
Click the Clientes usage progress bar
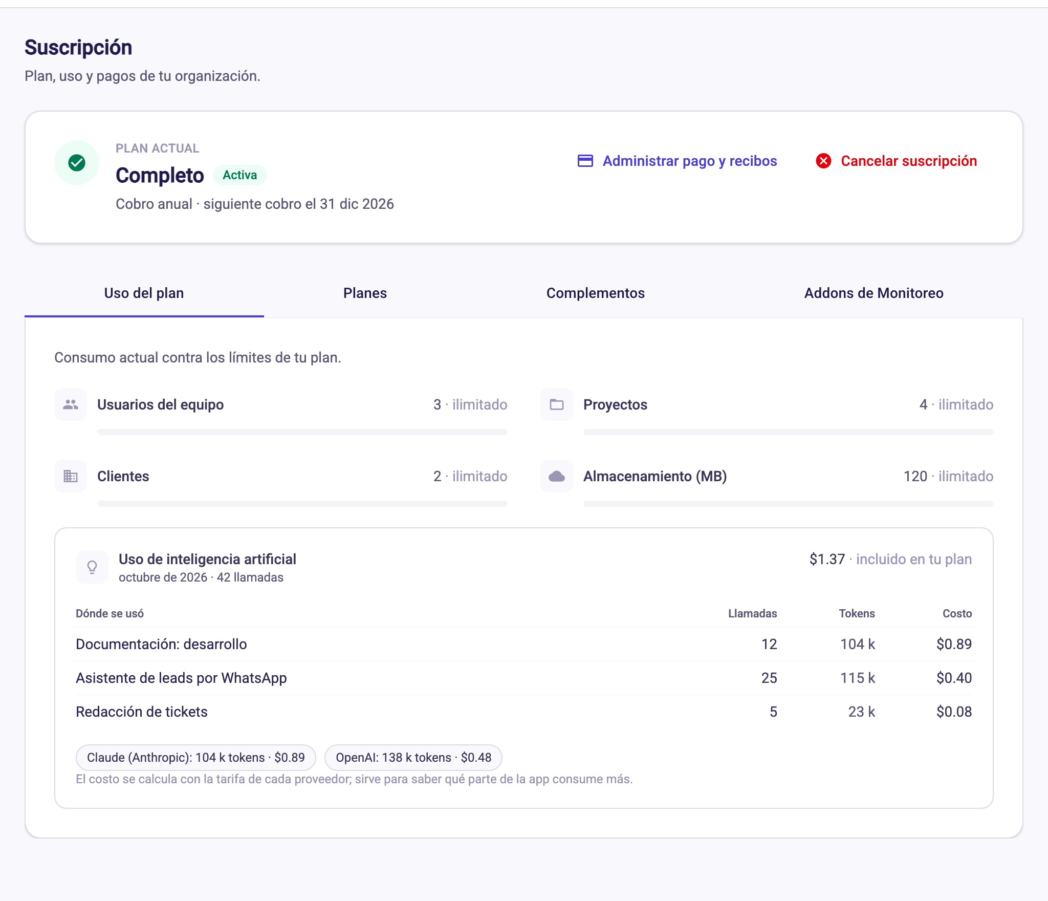302,504
